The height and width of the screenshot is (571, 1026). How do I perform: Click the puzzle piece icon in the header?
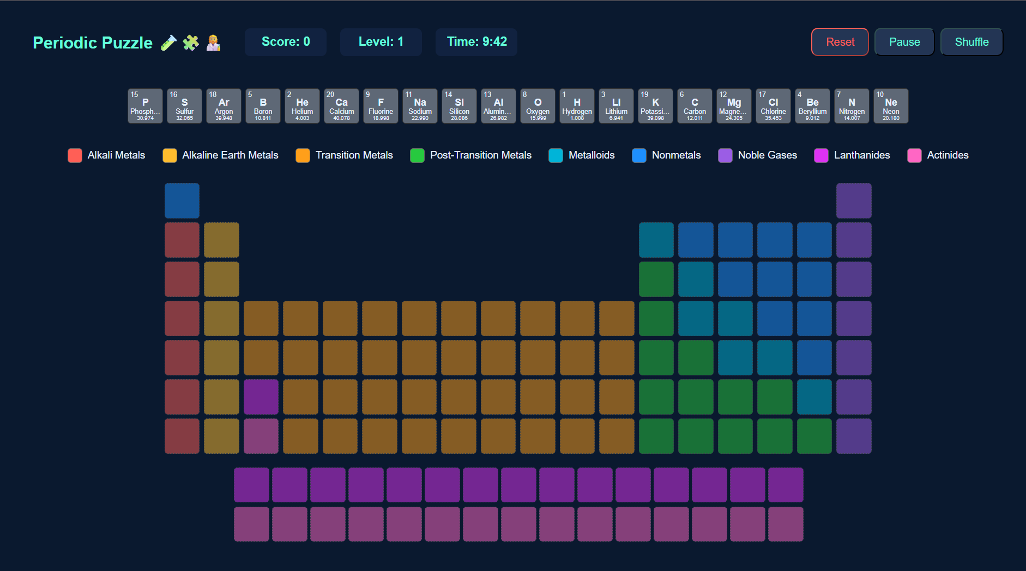click(190, 41)
